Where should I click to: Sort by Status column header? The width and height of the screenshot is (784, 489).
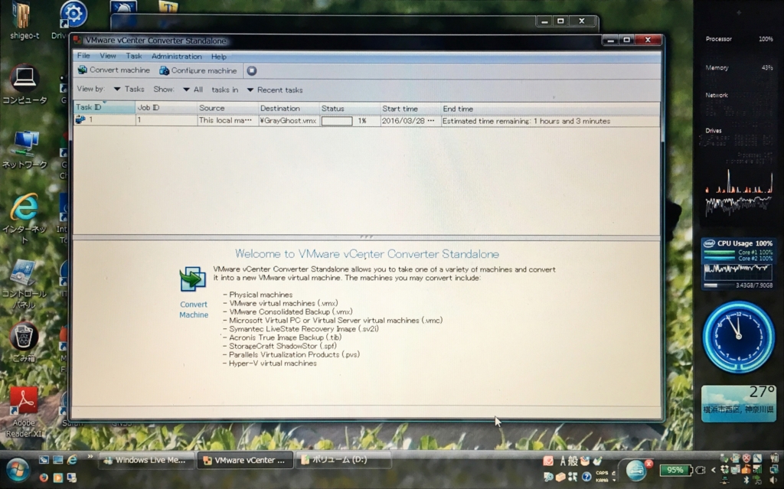(349, 109)
